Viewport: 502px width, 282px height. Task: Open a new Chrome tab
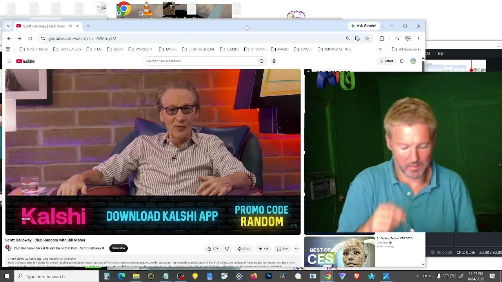(88, 26)
